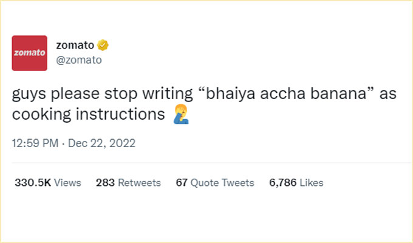Click the 67 quote count number

click(181, 182)
